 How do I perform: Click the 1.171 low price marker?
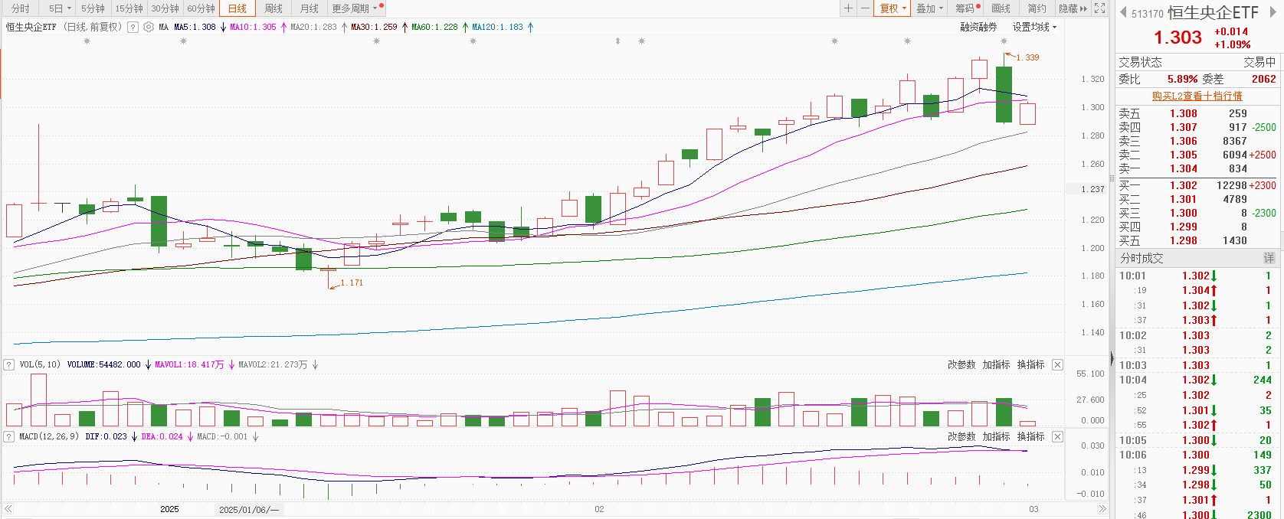tap(351, 282)
